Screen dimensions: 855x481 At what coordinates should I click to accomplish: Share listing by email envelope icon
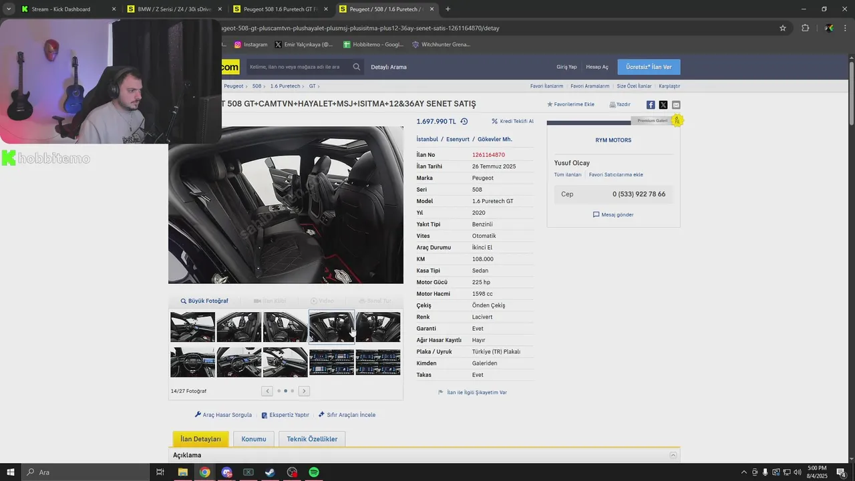click(676, 105)
